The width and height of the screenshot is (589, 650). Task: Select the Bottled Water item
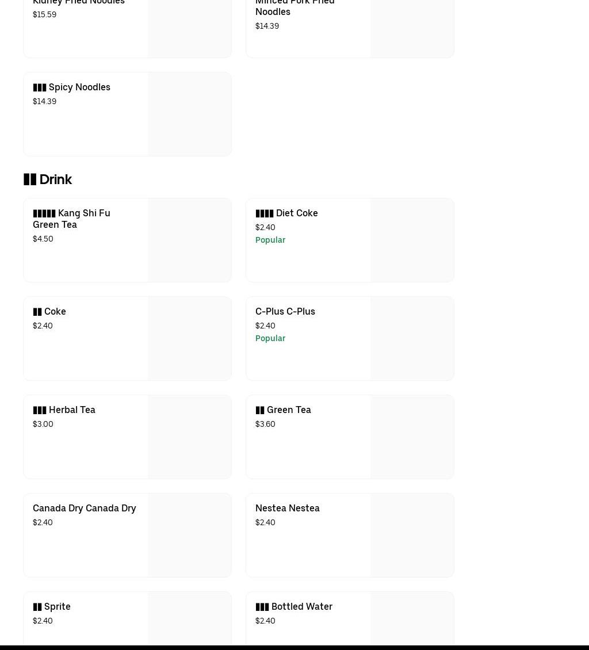coord(294,607)
